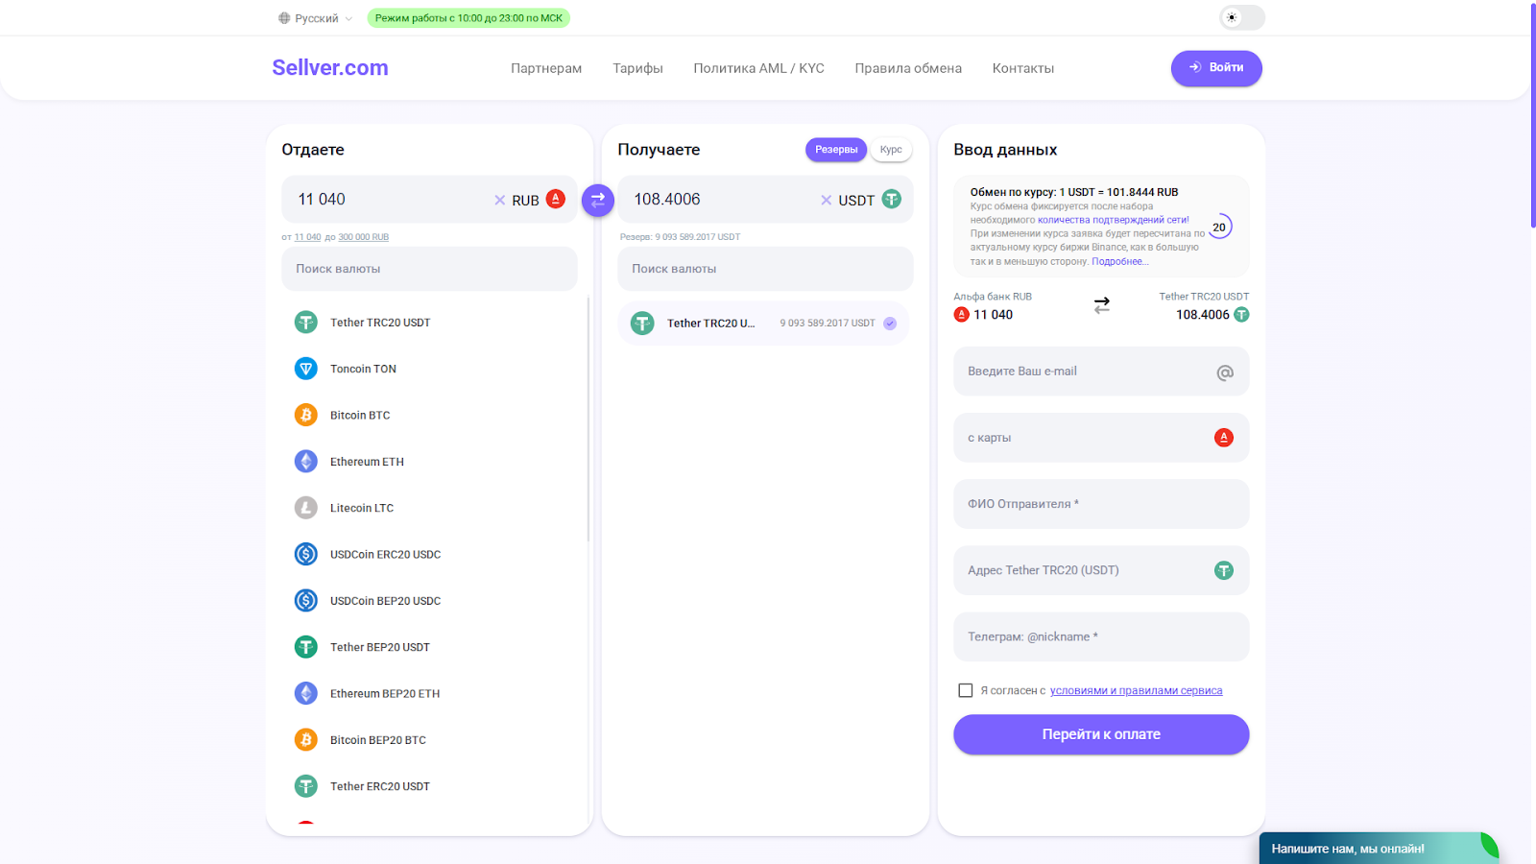Select Litecoin LTC in the currency list

361,508
